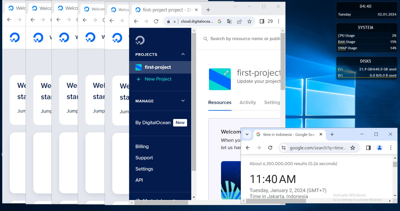
Task: Reload the DigitalOcean first-project page
Action: pos(156,21)
